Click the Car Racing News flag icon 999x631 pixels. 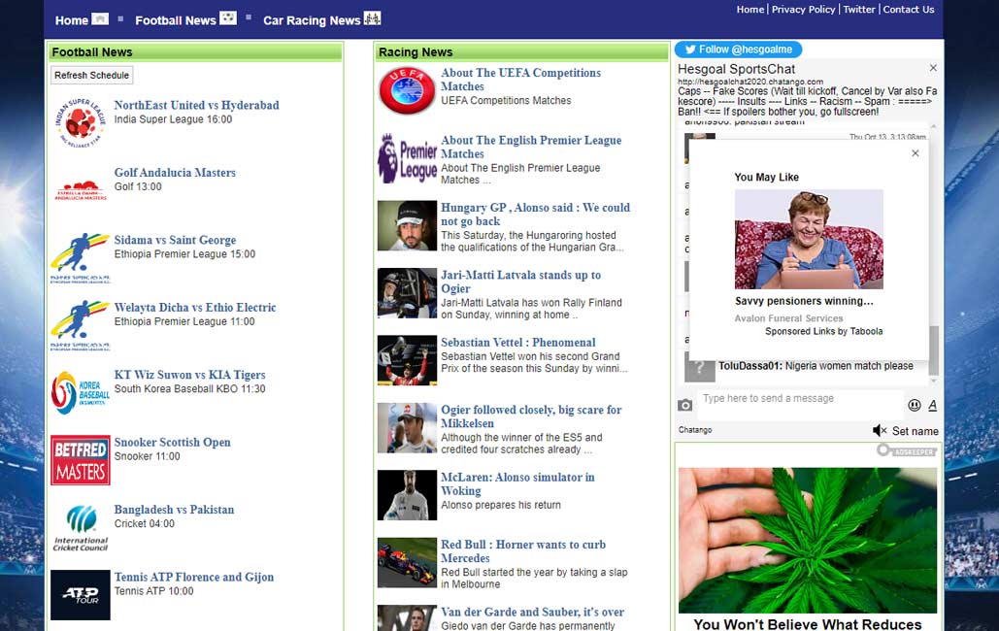[373, 17]
